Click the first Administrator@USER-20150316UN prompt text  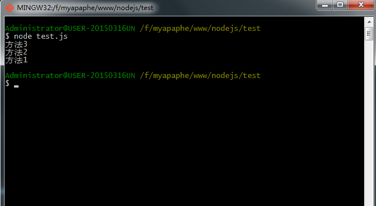pyautogui.click(x=70, y=29)
